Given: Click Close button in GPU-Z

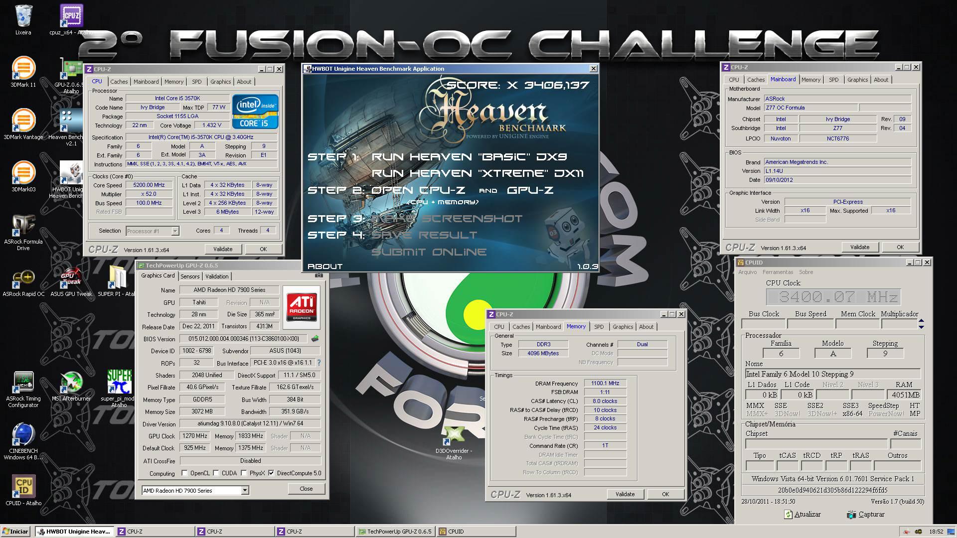Looking at the screenshot, I should (x=306, y=489).
